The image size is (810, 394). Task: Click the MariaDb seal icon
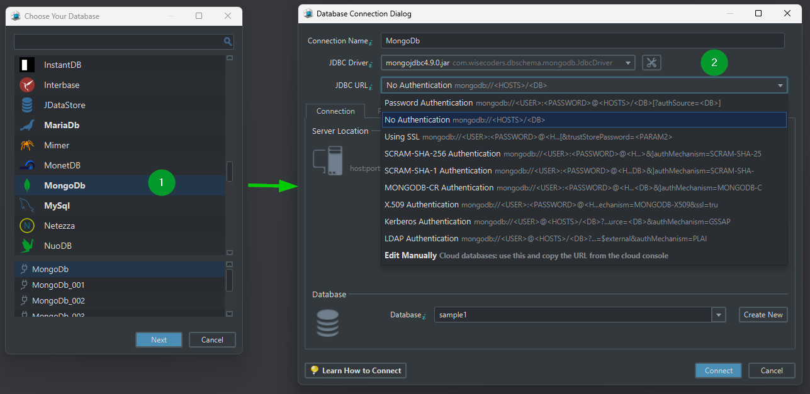(26, 125)
